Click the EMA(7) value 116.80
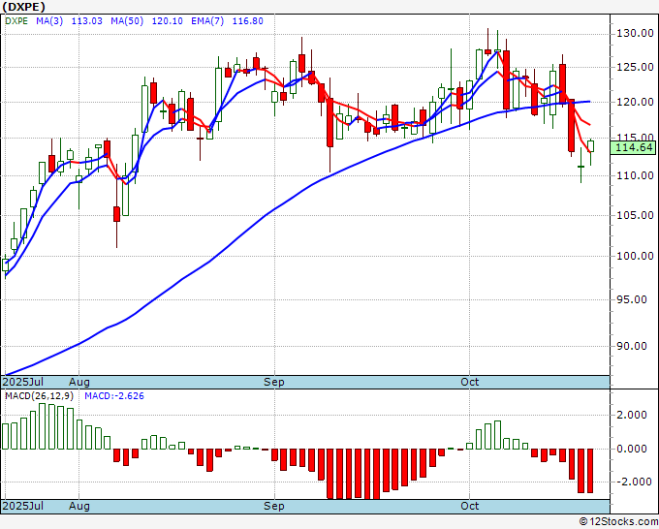Image resolution: width=659 pixels, height=529 pixels. tap(247, 20)
